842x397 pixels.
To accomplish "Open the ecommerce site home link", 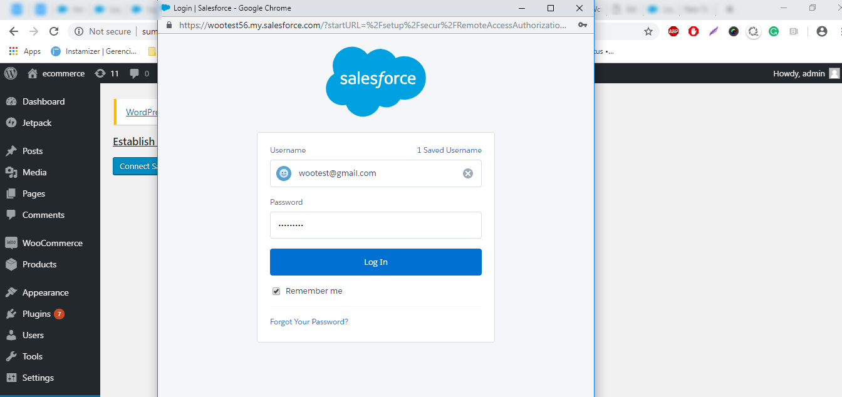I will (56, 73).
